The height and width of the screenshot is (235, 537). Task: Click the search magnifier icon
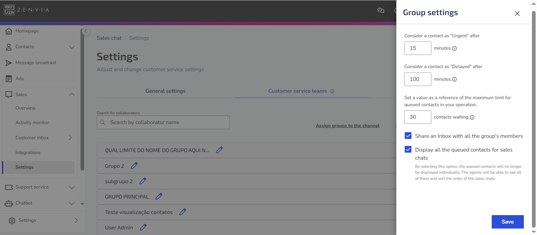coord(103,122)
